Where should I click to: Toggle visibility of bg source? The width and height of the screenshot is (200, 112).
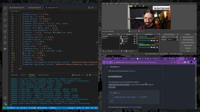134,44
